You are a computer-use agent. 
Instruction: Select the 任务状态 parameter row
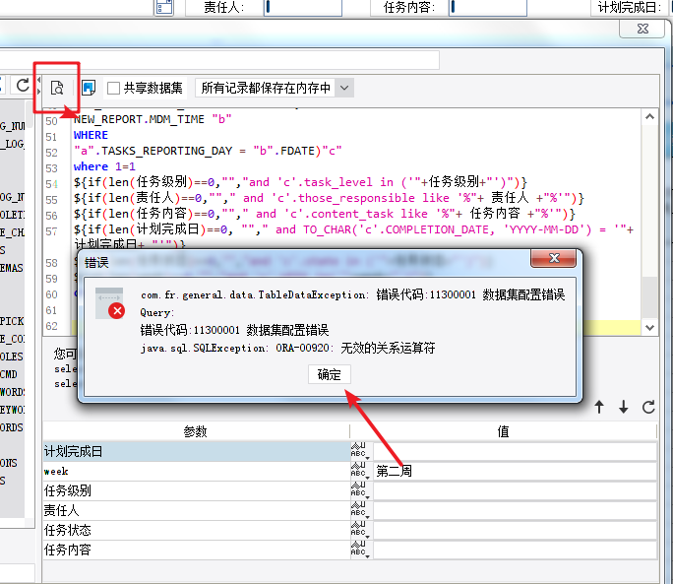coord(196,530)
